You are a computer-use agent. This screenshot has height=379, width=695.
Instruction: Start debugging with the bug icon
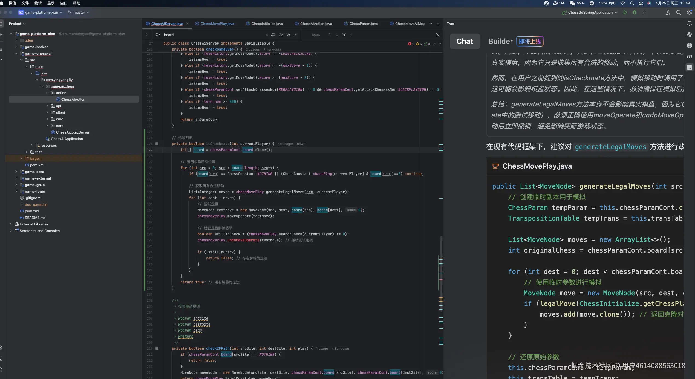(x=635, y=12)
